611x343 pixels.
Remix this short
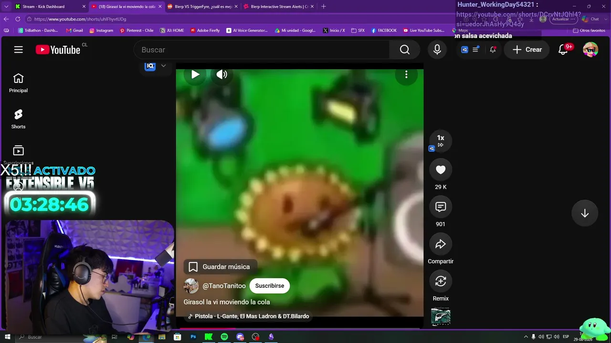(x=441, y=281)
